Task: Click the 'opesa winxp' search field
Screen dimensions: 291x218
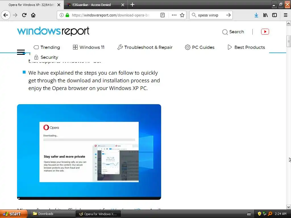Action: pyautogui.click(x=211, y=15)
